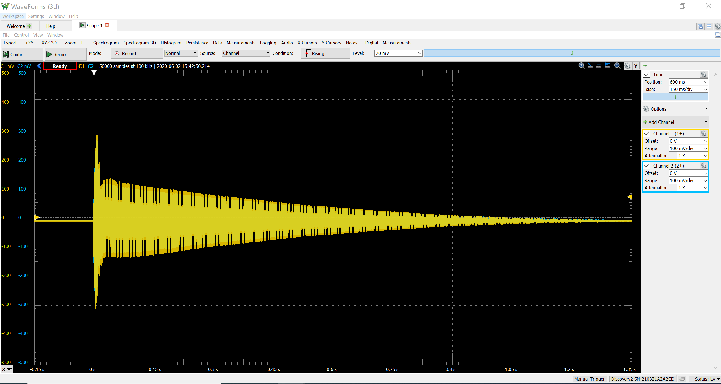
Task: Open Channel 1 settings gear icon
Action: (x=704, y=133)
